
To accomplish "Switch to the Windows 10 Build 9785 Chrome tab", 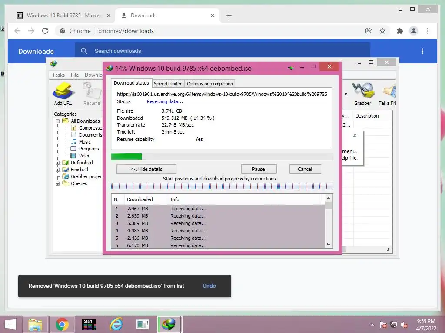I will click(x=64, y=16).
